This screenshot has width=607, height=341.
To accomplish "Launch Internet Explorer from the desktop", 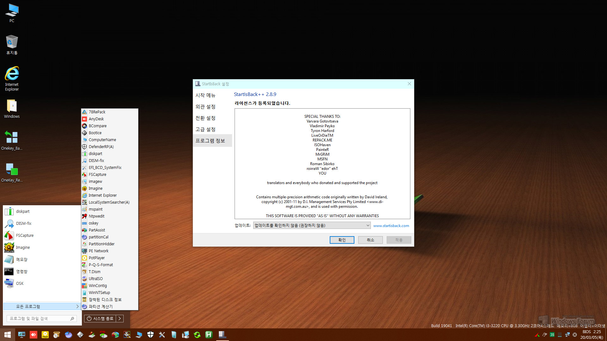I will point(12,79).
